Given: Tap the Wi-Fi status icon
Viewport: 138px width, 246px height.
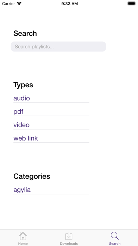Looking at the screenshot, I should pyautogui.click(x=19, y=4).
